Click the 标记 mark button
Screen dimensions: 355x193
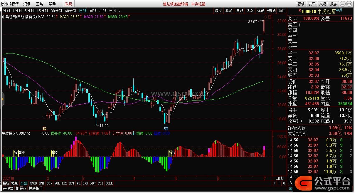tap(260, 11)
